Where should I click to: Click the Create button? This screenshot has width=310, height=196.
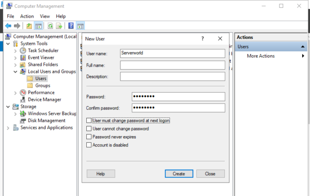click(179, 174)
